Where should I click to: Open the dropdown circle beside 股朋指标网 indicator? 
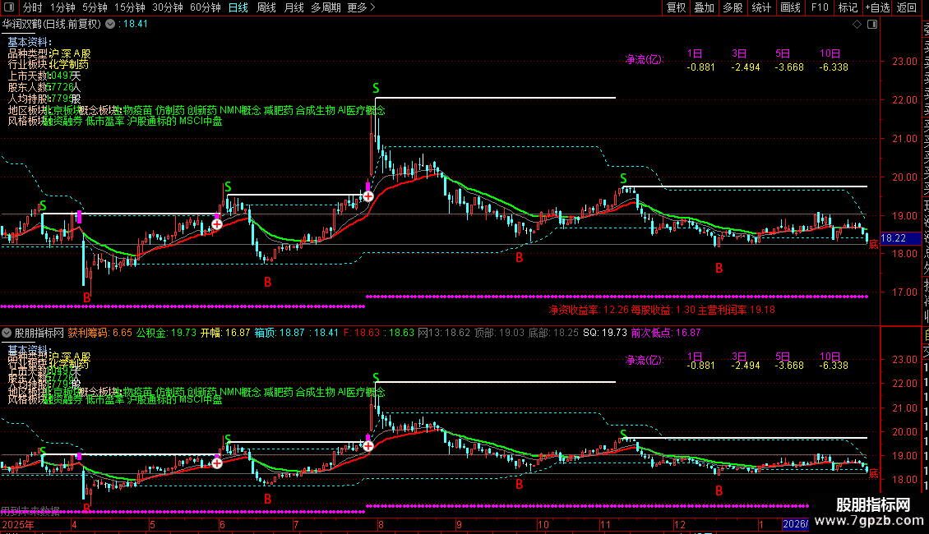[x=7, y=333]
